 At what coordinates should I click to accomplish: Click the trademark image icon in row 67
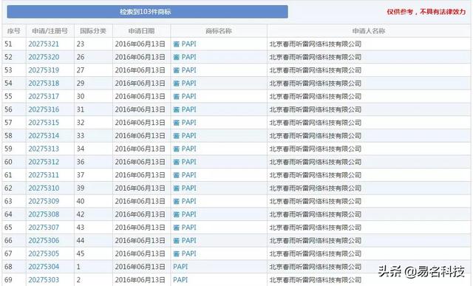(177, 253)
